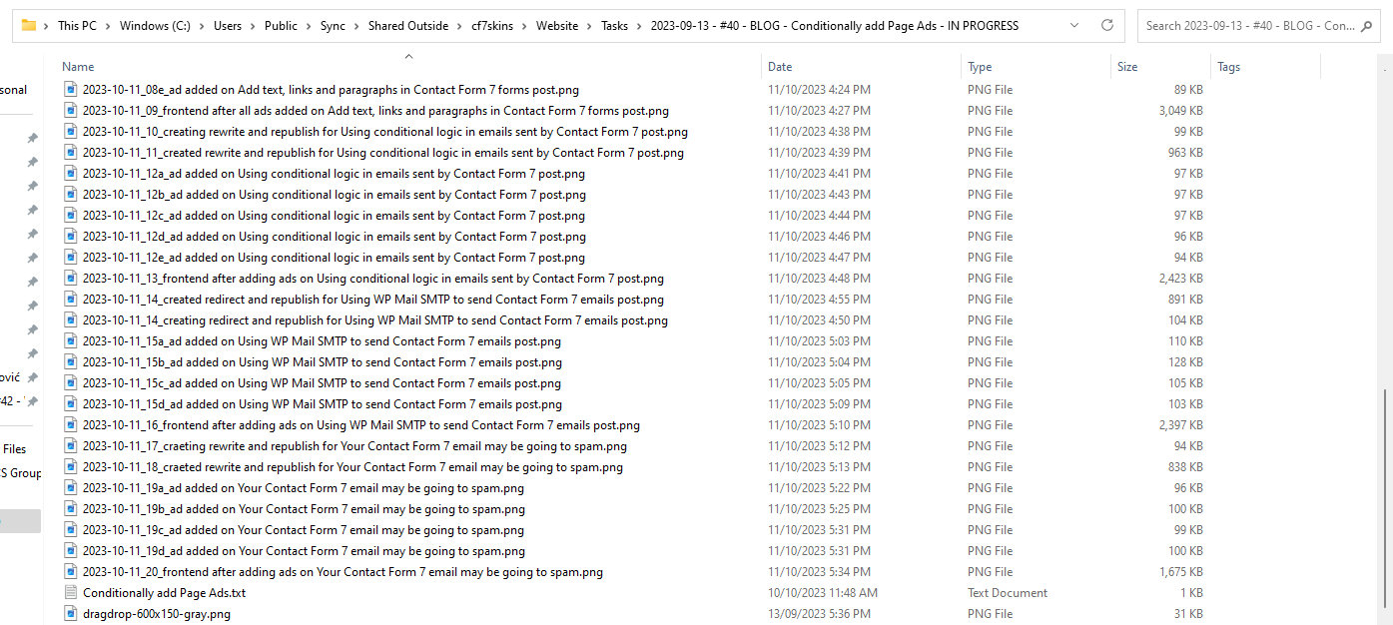The image size is (1393, 625).
Task: Expand the chevron after This PC breadcrumb
Action: click(109, 26)
